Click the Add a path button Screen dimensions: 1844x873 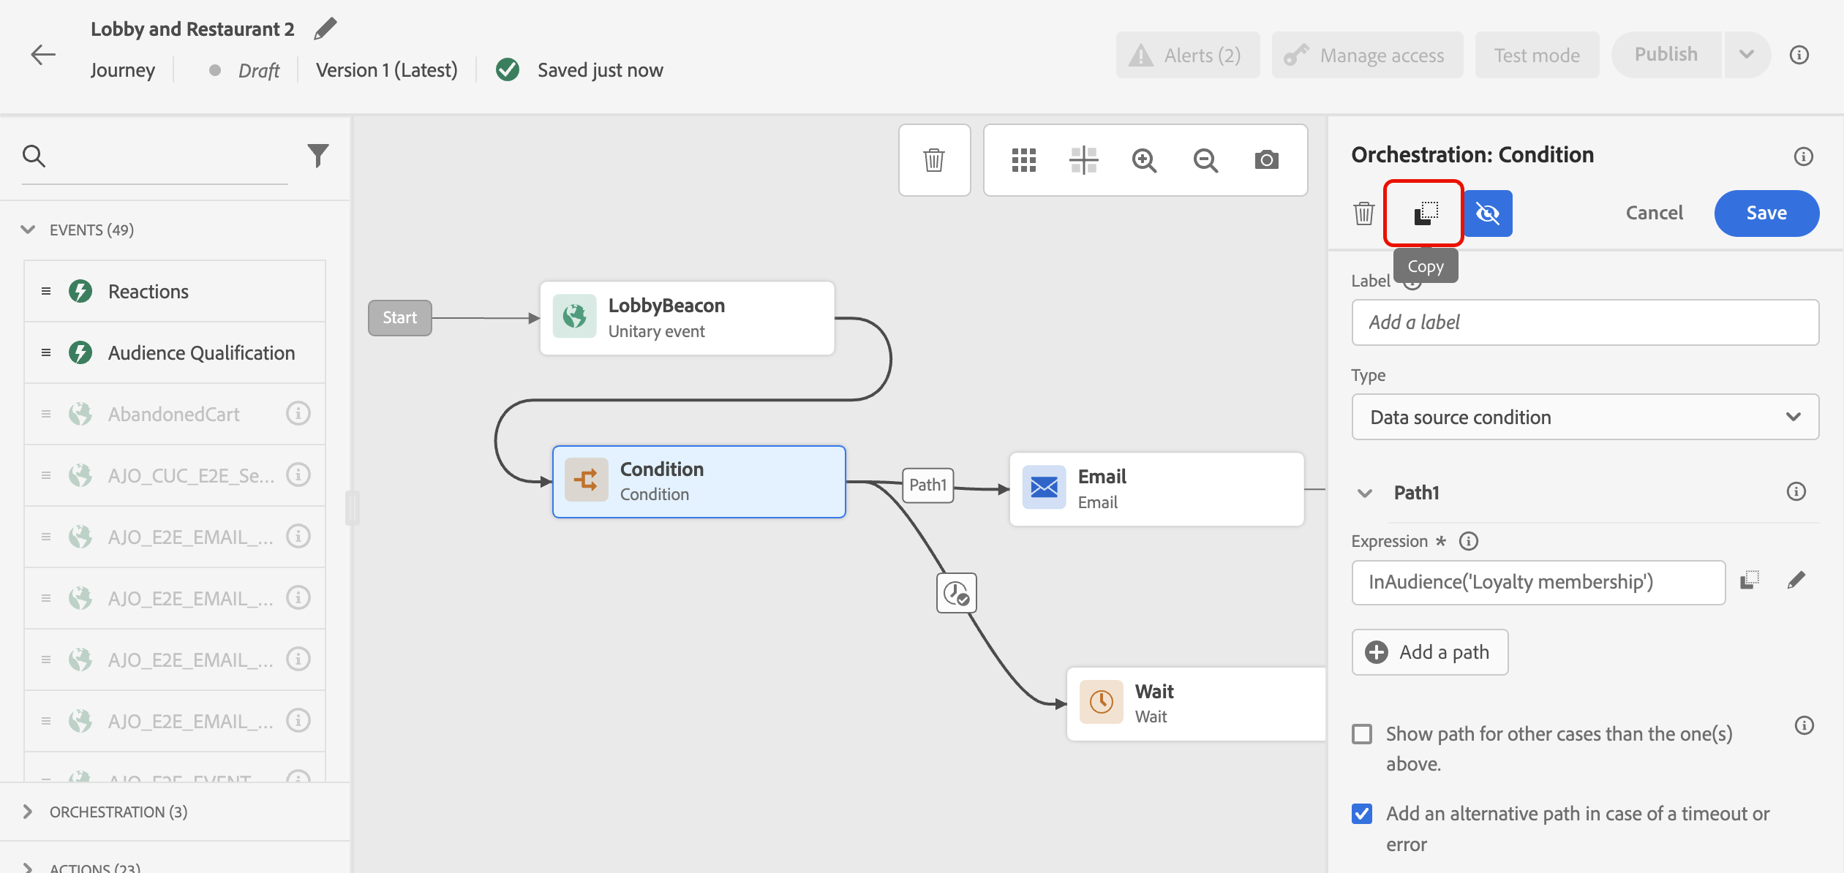[1429, 652]
